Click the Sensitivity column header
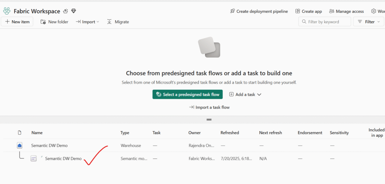The width and height of the screenshot is (385, 184). [x=339, y=133]
